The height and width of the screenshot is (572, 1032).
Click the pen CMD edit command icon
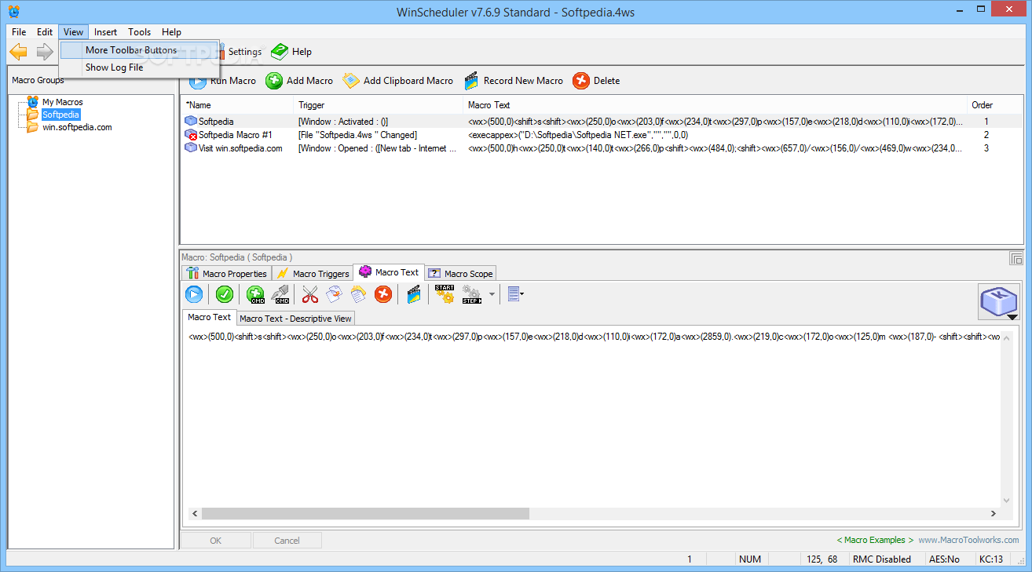pos(280,294)
